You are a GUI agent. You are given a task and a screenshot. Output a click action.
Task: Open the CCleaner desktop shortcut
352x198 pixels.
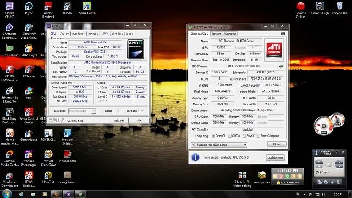[29, 72]
